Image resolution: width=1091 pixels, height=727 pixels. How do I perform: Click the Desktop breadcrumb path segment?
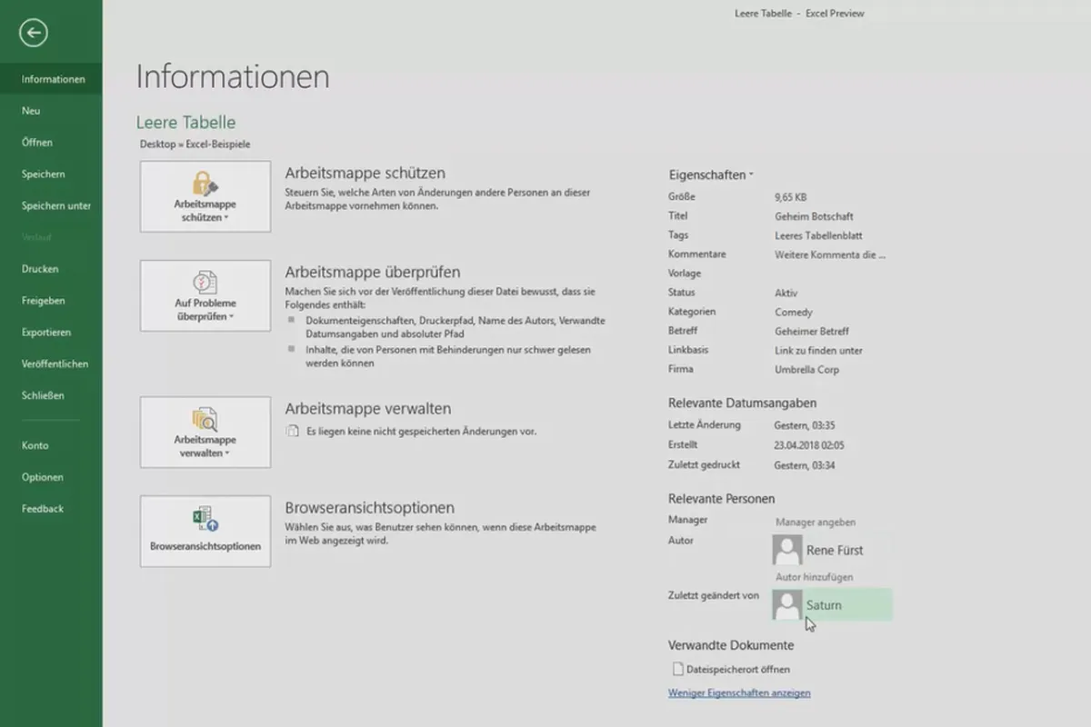pos(157,144)
